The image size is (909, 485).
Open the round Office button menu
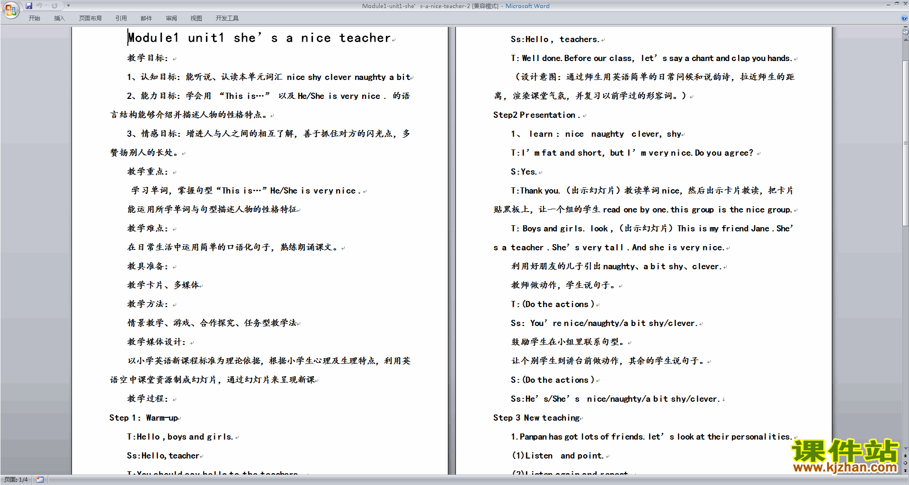pos(10,9)
